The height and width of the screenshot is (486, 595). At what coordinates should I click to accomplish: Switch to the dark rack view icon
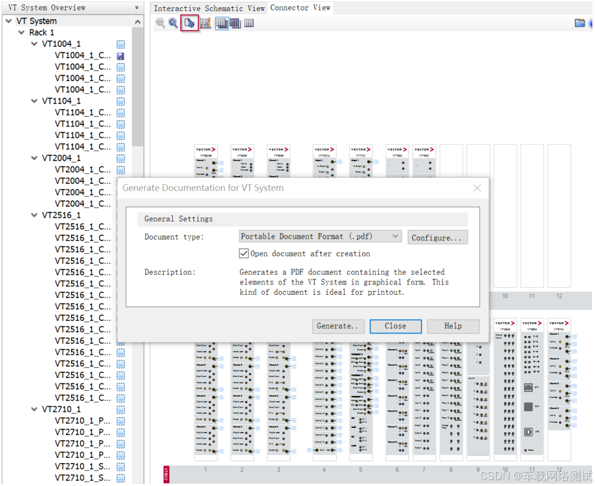coord(236,23)
